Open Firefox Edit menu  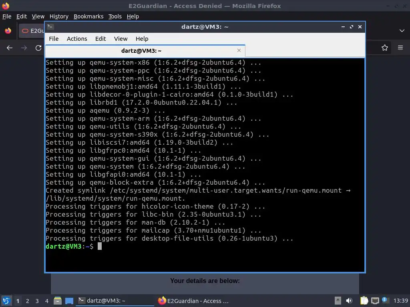pos(22,16)
